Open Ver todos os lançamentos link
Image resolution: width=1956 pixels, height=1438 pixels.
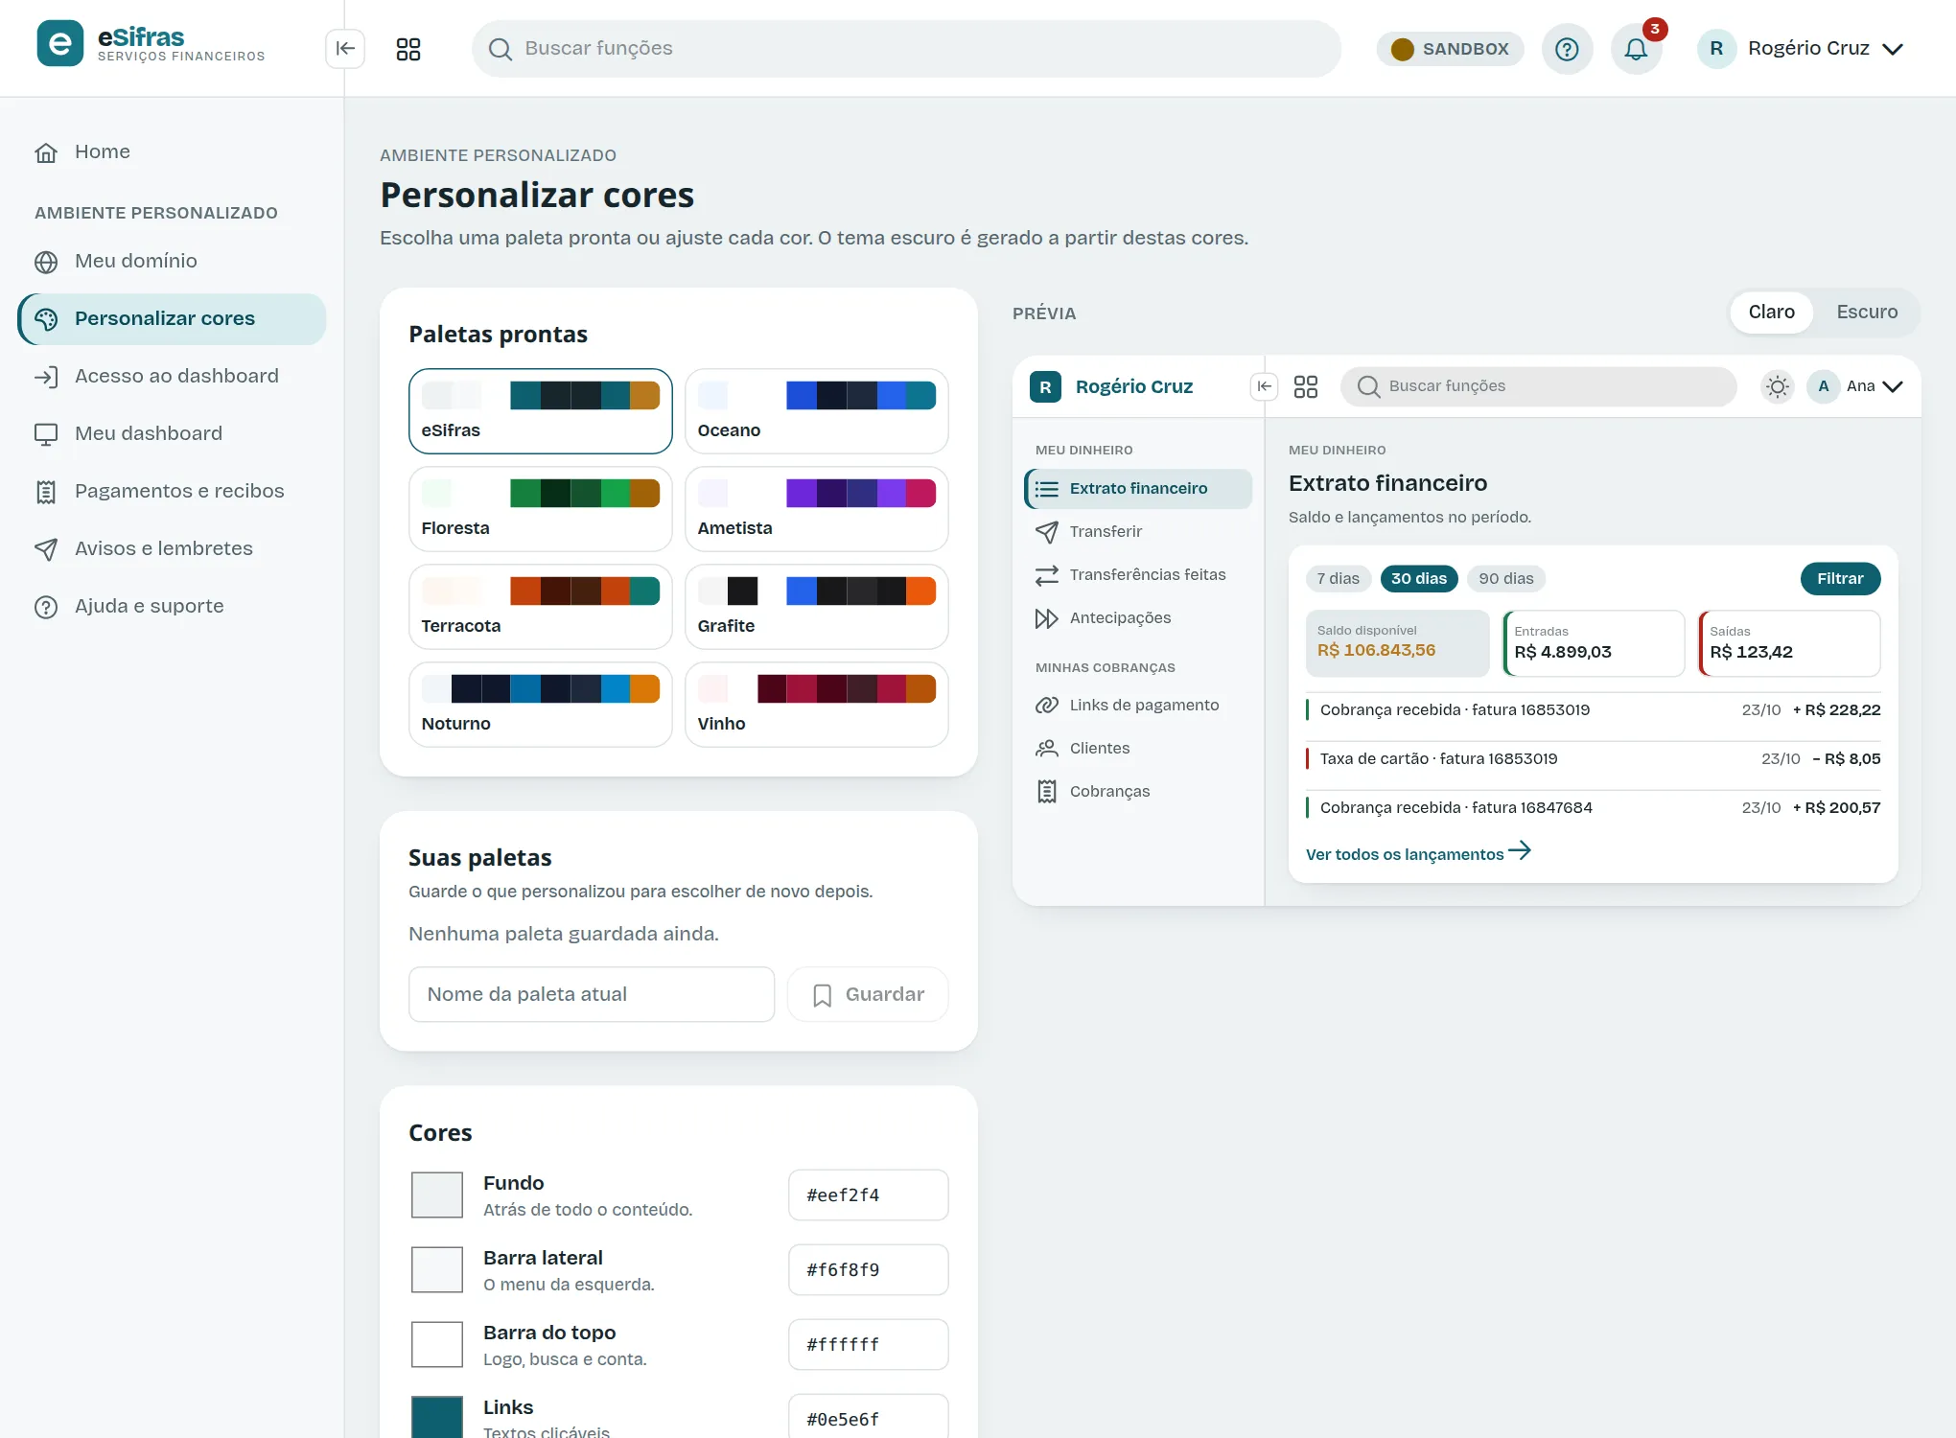coord(1418,853)
